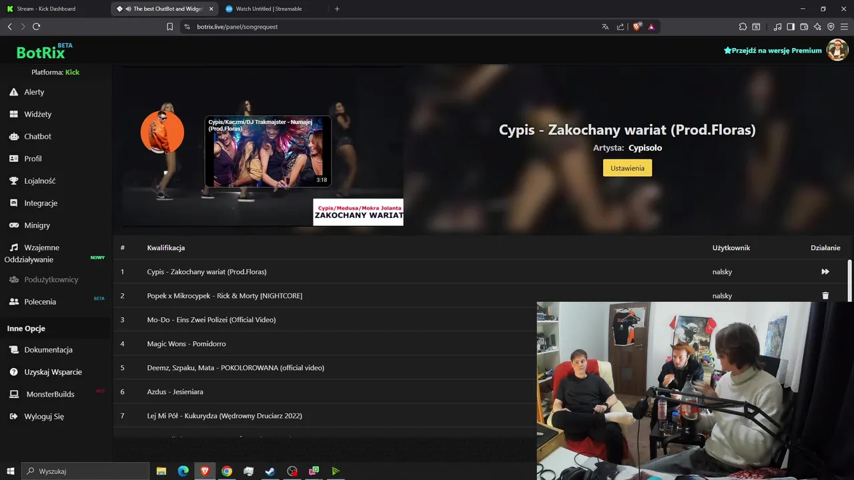Open Brave Leo AI sparkle icon
The width and height of the screenshot is (854, 480).
[x=817, y=27]
